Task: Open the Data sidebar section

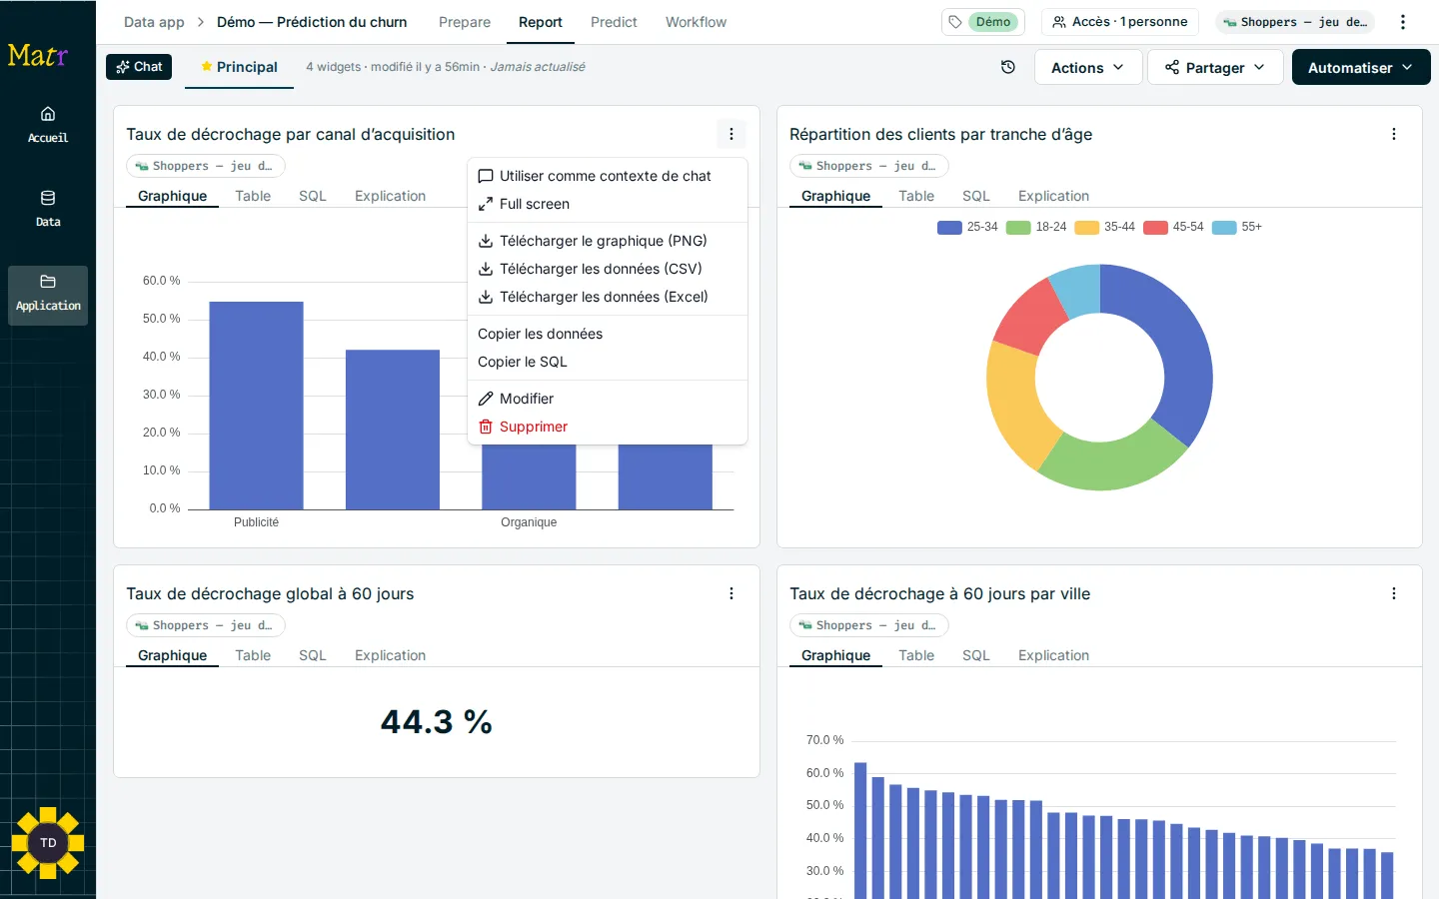Action: [x=48, y=209]
